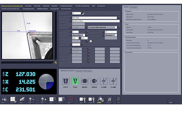Open the Description Stufensenker dropdown
Viewport: 182px width, 121px height.
(x=96, y=21)
